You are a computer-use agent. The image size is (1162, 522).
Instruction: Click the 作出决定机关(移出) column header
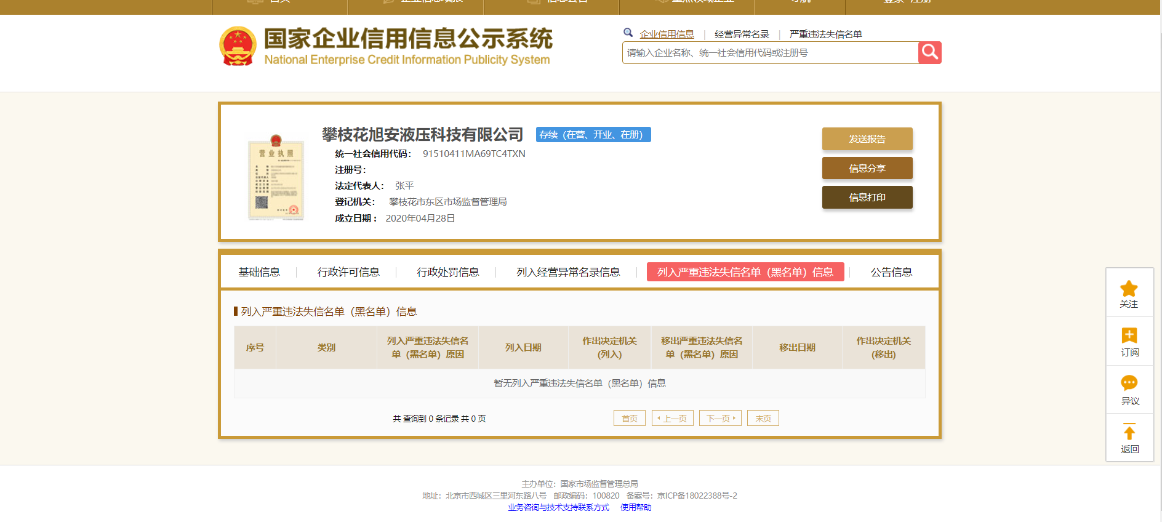883,347
